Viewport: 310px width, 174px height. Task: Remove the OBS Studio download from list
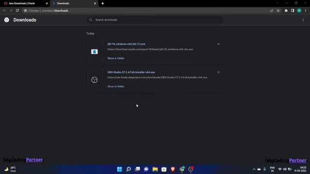click(218, 72)
